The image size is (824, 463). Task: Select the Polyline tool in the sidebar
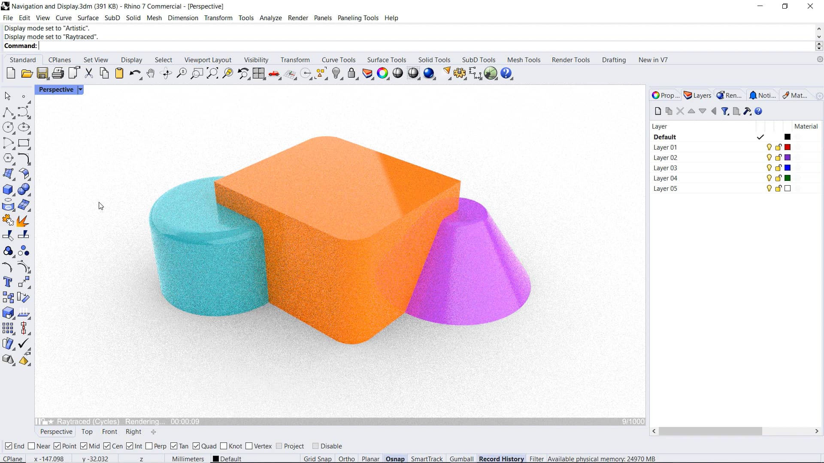(x=9, y=112)
